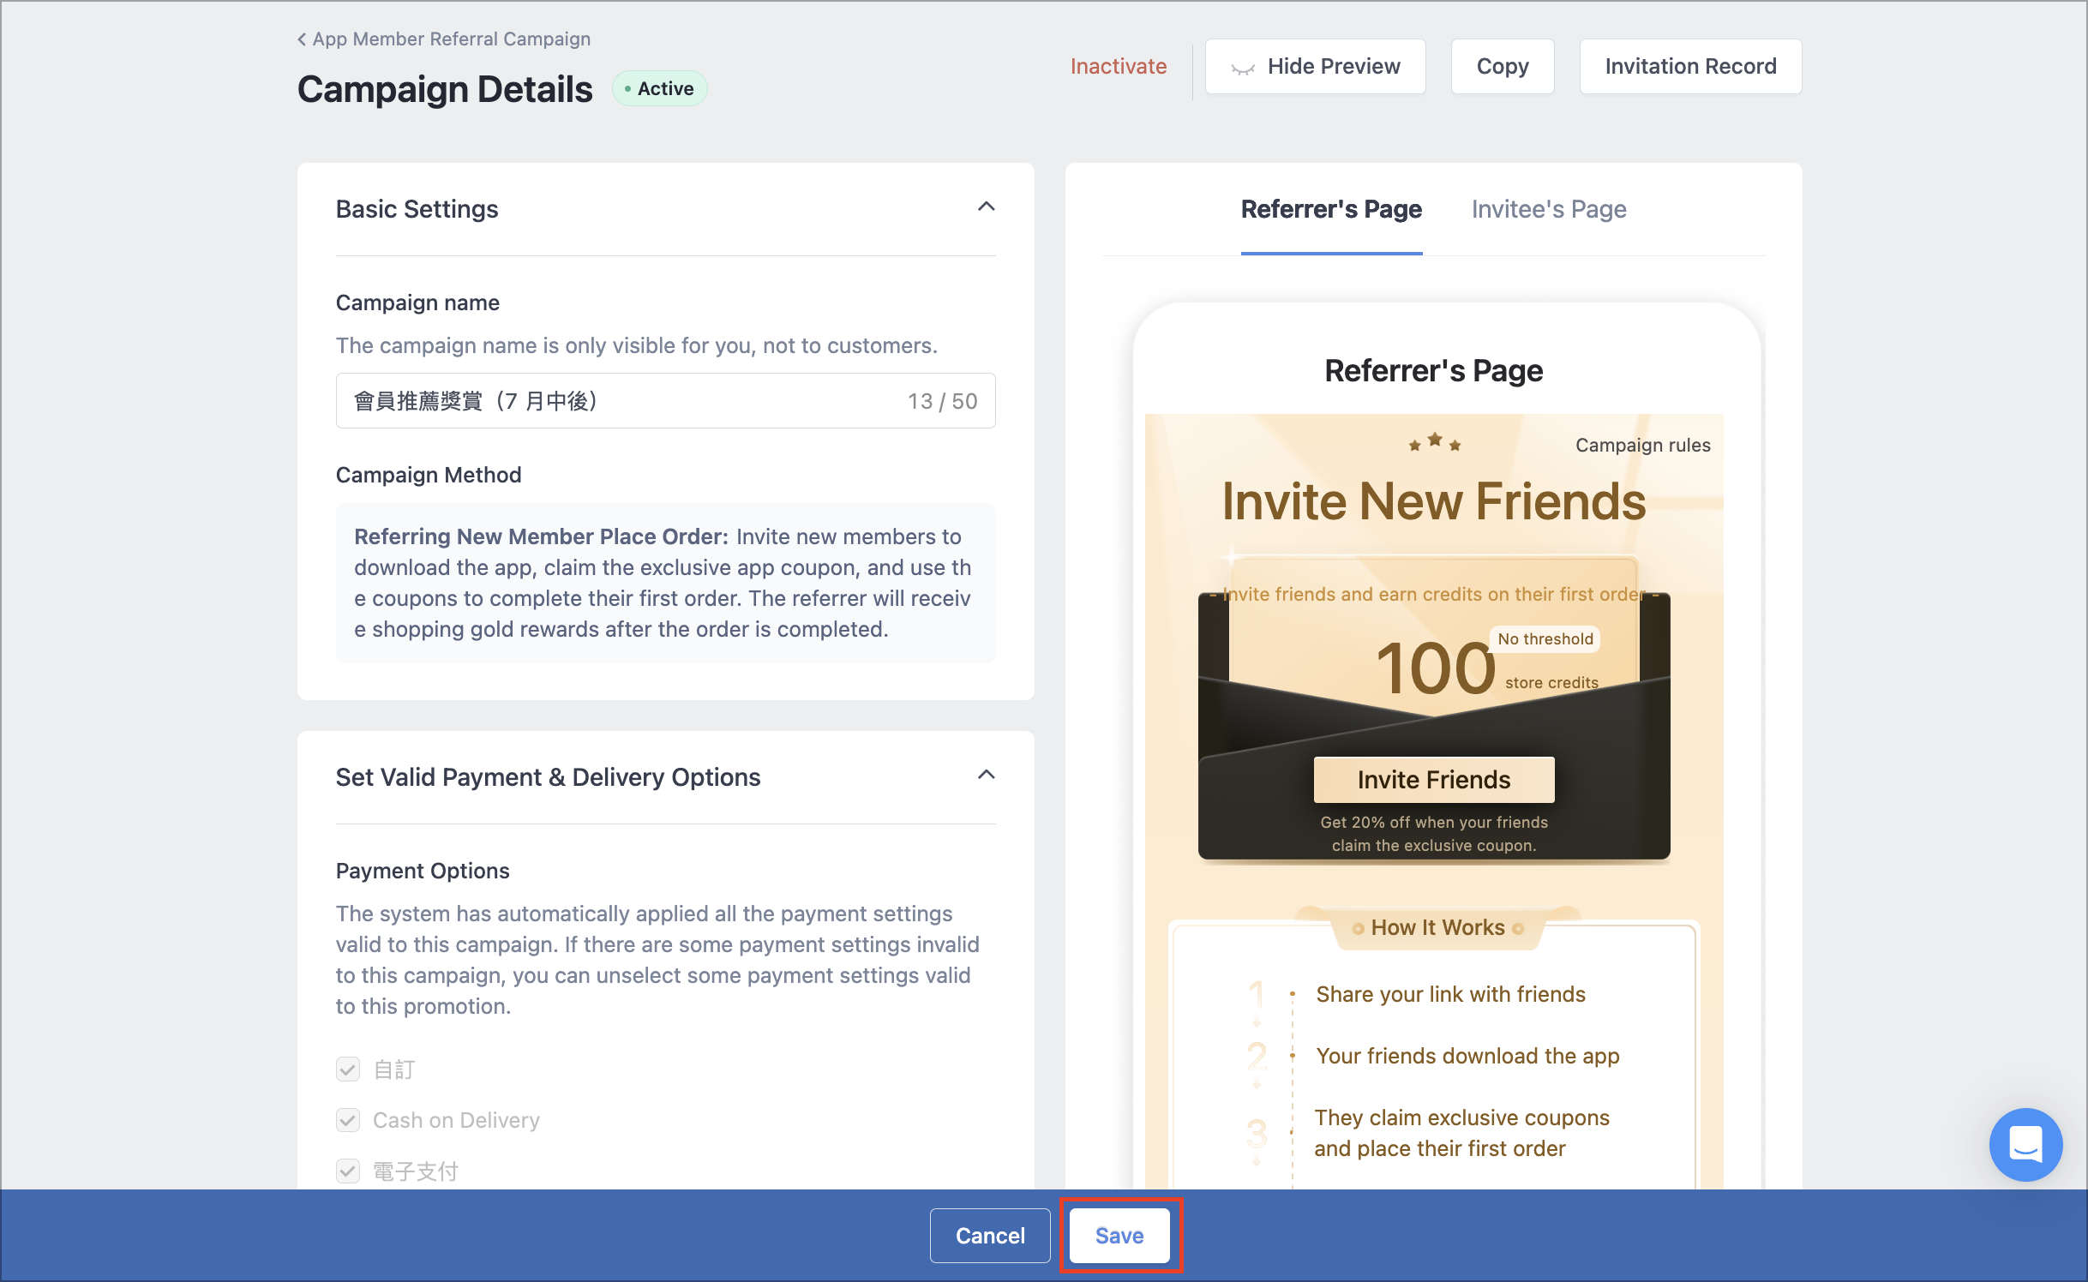Click the 'No threshold' label in preview

point(1545,638)
